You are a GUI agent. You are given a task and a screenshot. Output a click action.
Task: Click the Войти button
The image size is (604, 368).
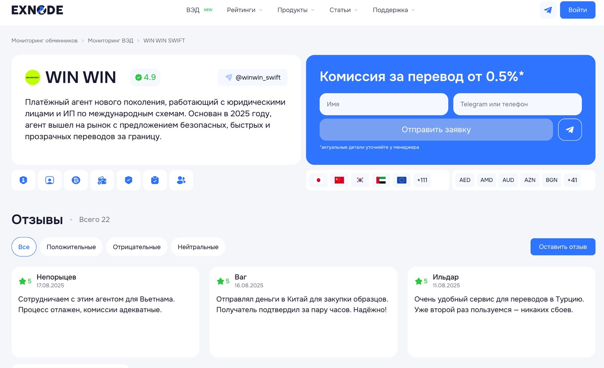click(x=578, y=10)
